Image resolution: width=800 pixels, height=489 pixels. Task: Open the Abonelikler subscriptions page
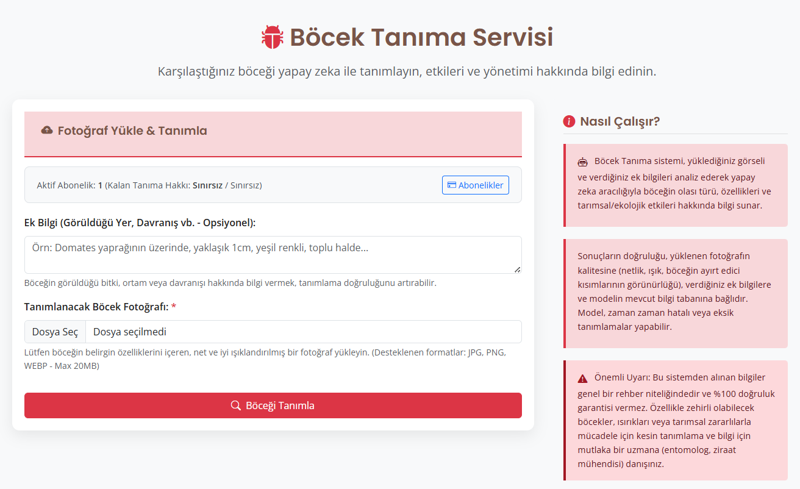tap(475, 185)
